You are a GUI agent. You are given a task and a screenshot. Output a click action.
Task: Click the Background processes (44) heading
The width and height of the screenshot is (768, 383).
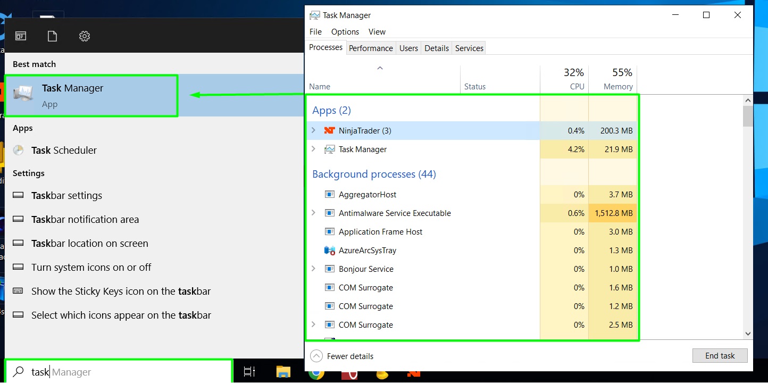(x=374, y=174)
